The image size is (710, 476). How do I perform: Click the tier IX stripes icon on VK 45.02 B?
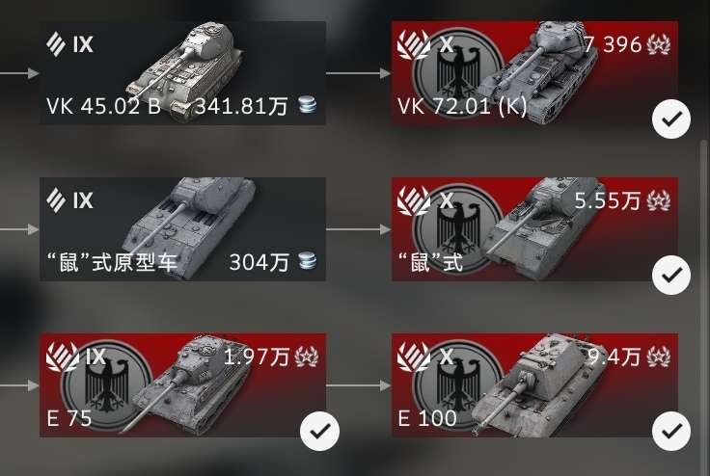pos(56,44)
